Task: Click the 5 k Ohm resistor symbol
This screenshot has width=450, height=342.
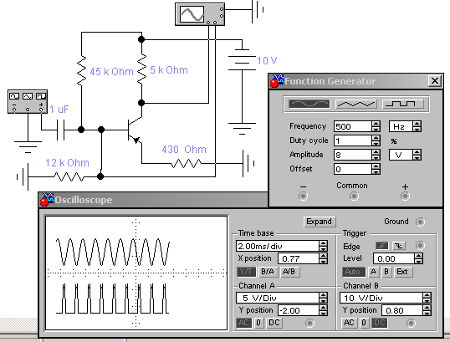Action: (141, 69)
